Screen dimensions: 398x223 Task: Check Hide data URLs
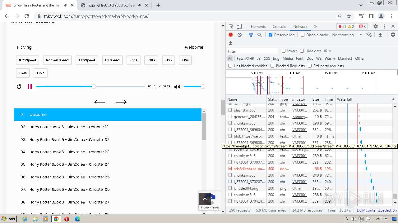[302, 51]
